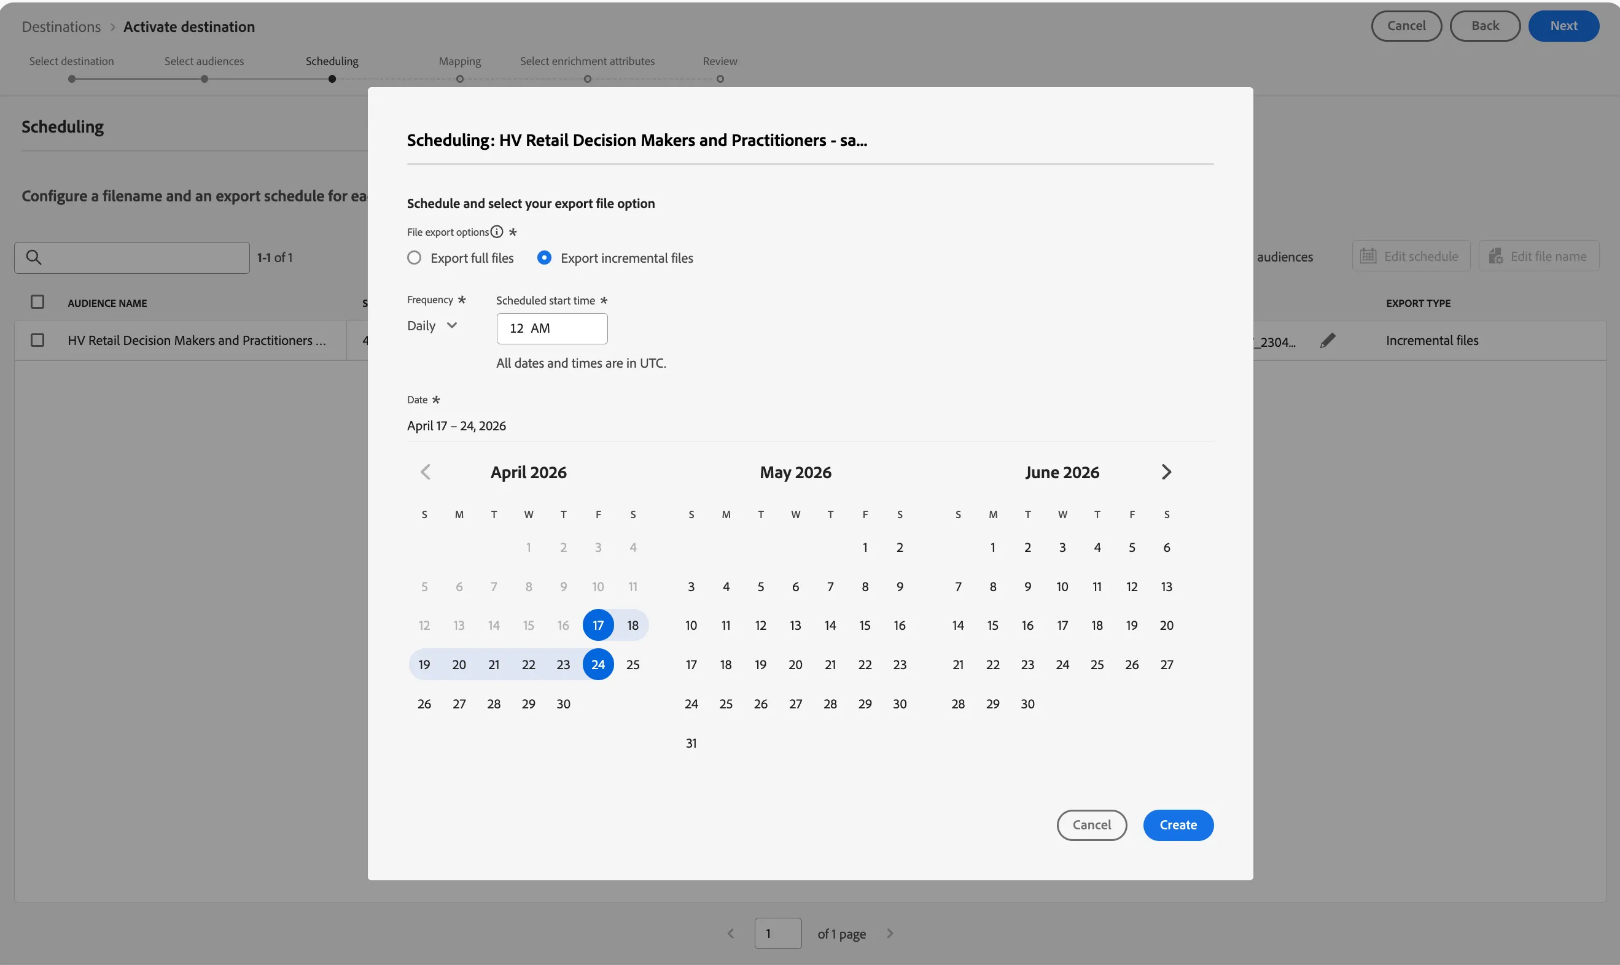1620x965 pixels.
Task: Click the April 2026 month heading
Action: 529,473
